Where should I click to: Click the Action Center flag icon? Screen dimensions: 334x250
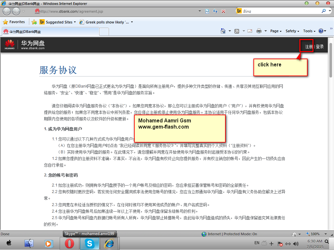point(280,244)
